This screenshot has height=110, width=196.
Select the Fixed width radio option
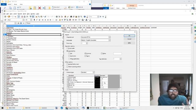pos(67,48)
